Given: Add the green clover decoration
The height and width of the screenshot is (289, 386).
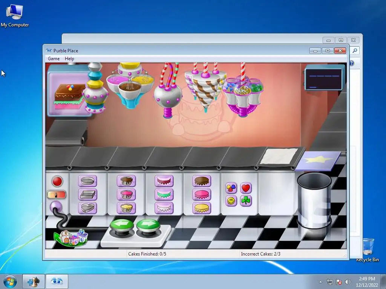Looking at the screenshot, I should coord(246,201).
